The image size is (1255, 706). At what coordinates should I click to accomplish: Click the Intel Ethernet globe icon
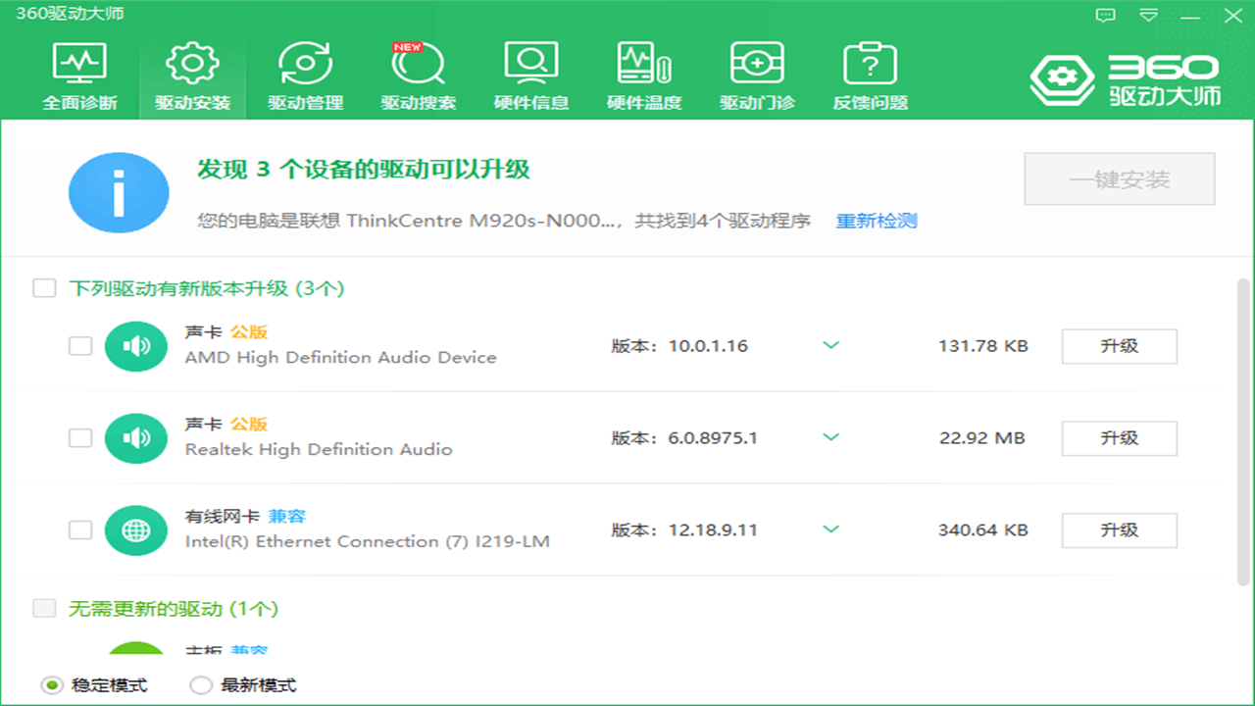[136, 530]
